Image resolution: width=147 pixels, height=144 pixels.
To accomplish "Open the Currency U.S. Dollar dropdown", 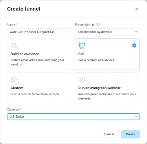I will [x=73, y=116].
